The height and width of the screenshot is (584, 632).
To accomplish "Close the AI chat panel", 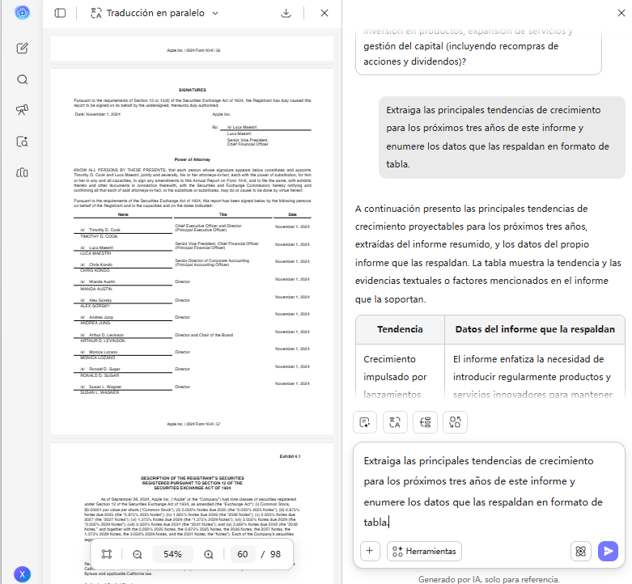I will tap(621, 13).
